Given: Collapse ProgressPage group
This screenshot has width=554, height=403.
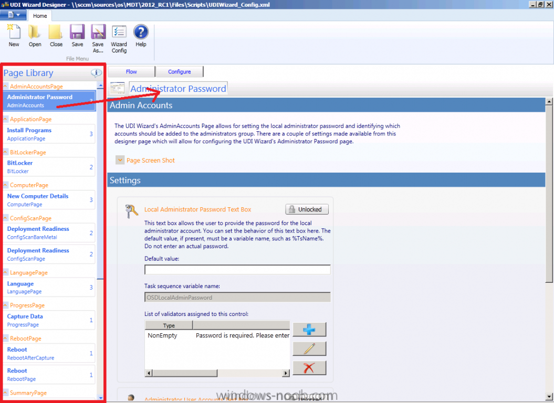Looking at the screenshot, I should (x=5, y=305).
